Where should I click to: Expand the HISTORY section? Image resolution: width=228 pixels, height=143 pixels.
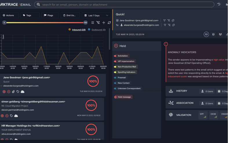(181, 91)
